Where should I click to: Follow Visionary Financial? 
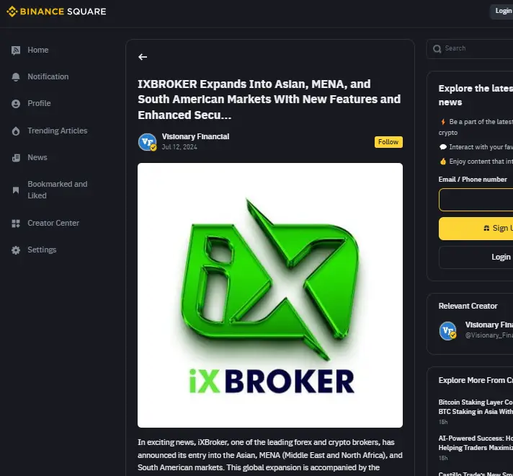click(x=388, y=142)
